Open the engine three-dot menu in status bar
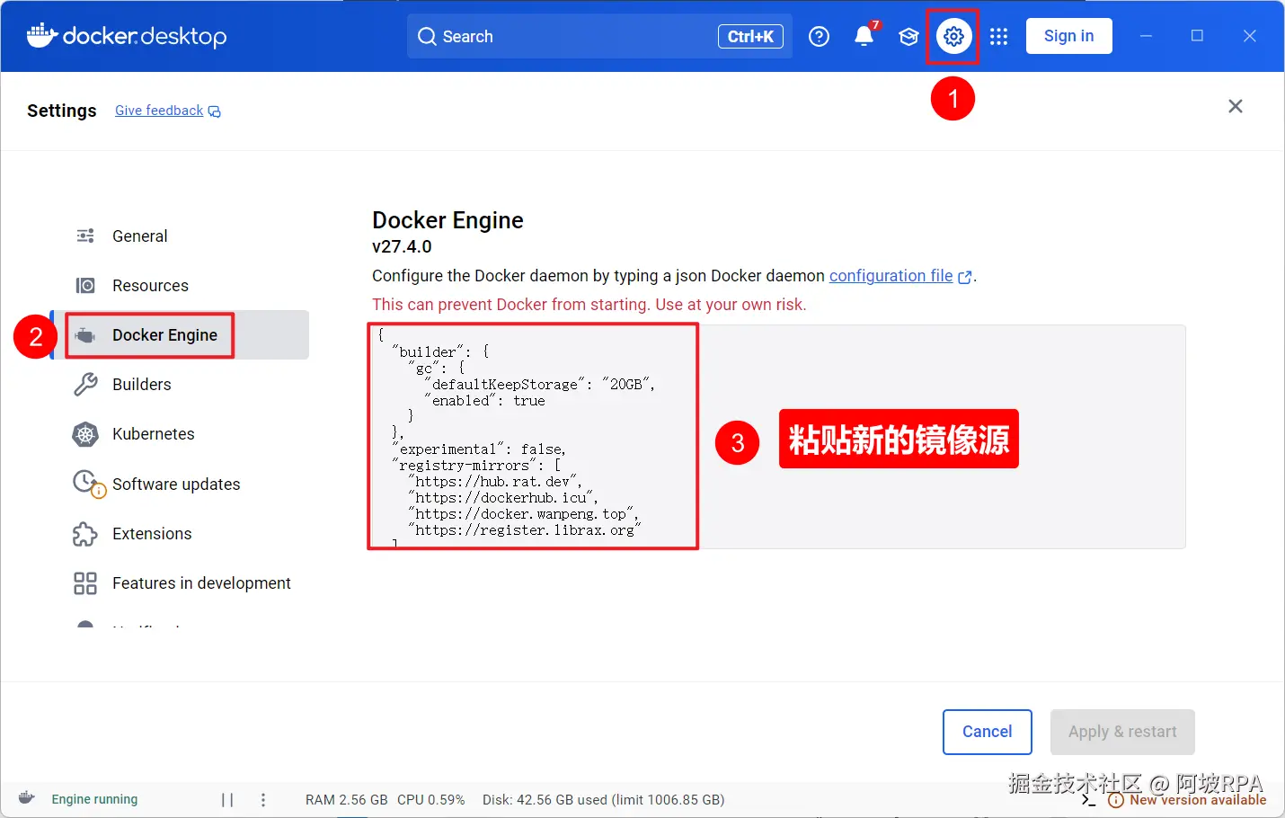 coord(262,799)
